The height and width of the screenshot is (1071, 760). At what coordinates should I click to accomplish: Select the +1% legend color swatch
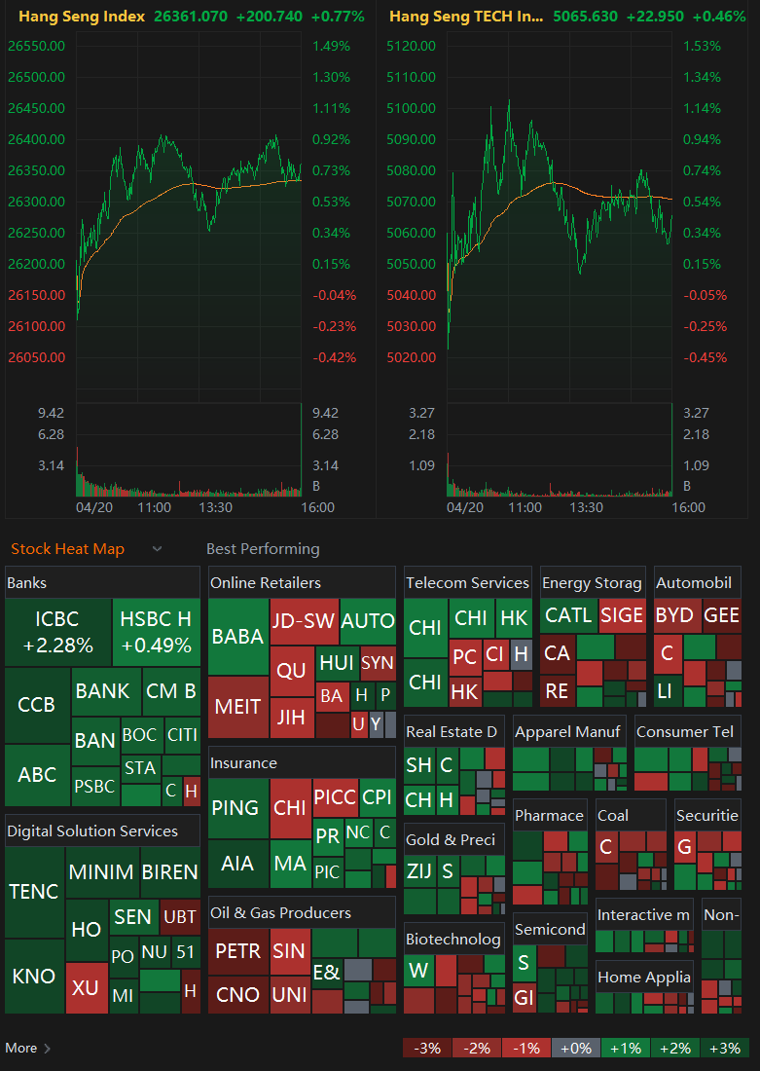pos(626,1048)
